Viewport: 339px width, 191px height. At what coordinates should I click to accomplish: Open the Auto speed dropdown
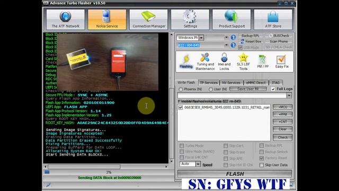[x=198, y=164]
